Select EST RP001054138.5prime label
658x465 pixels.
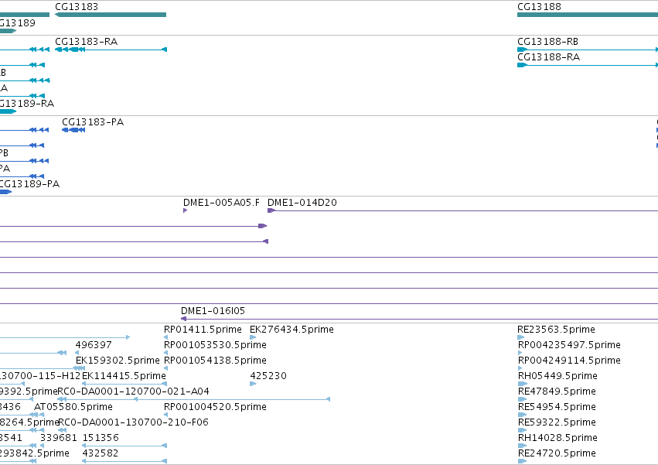(x=215, y=361)
